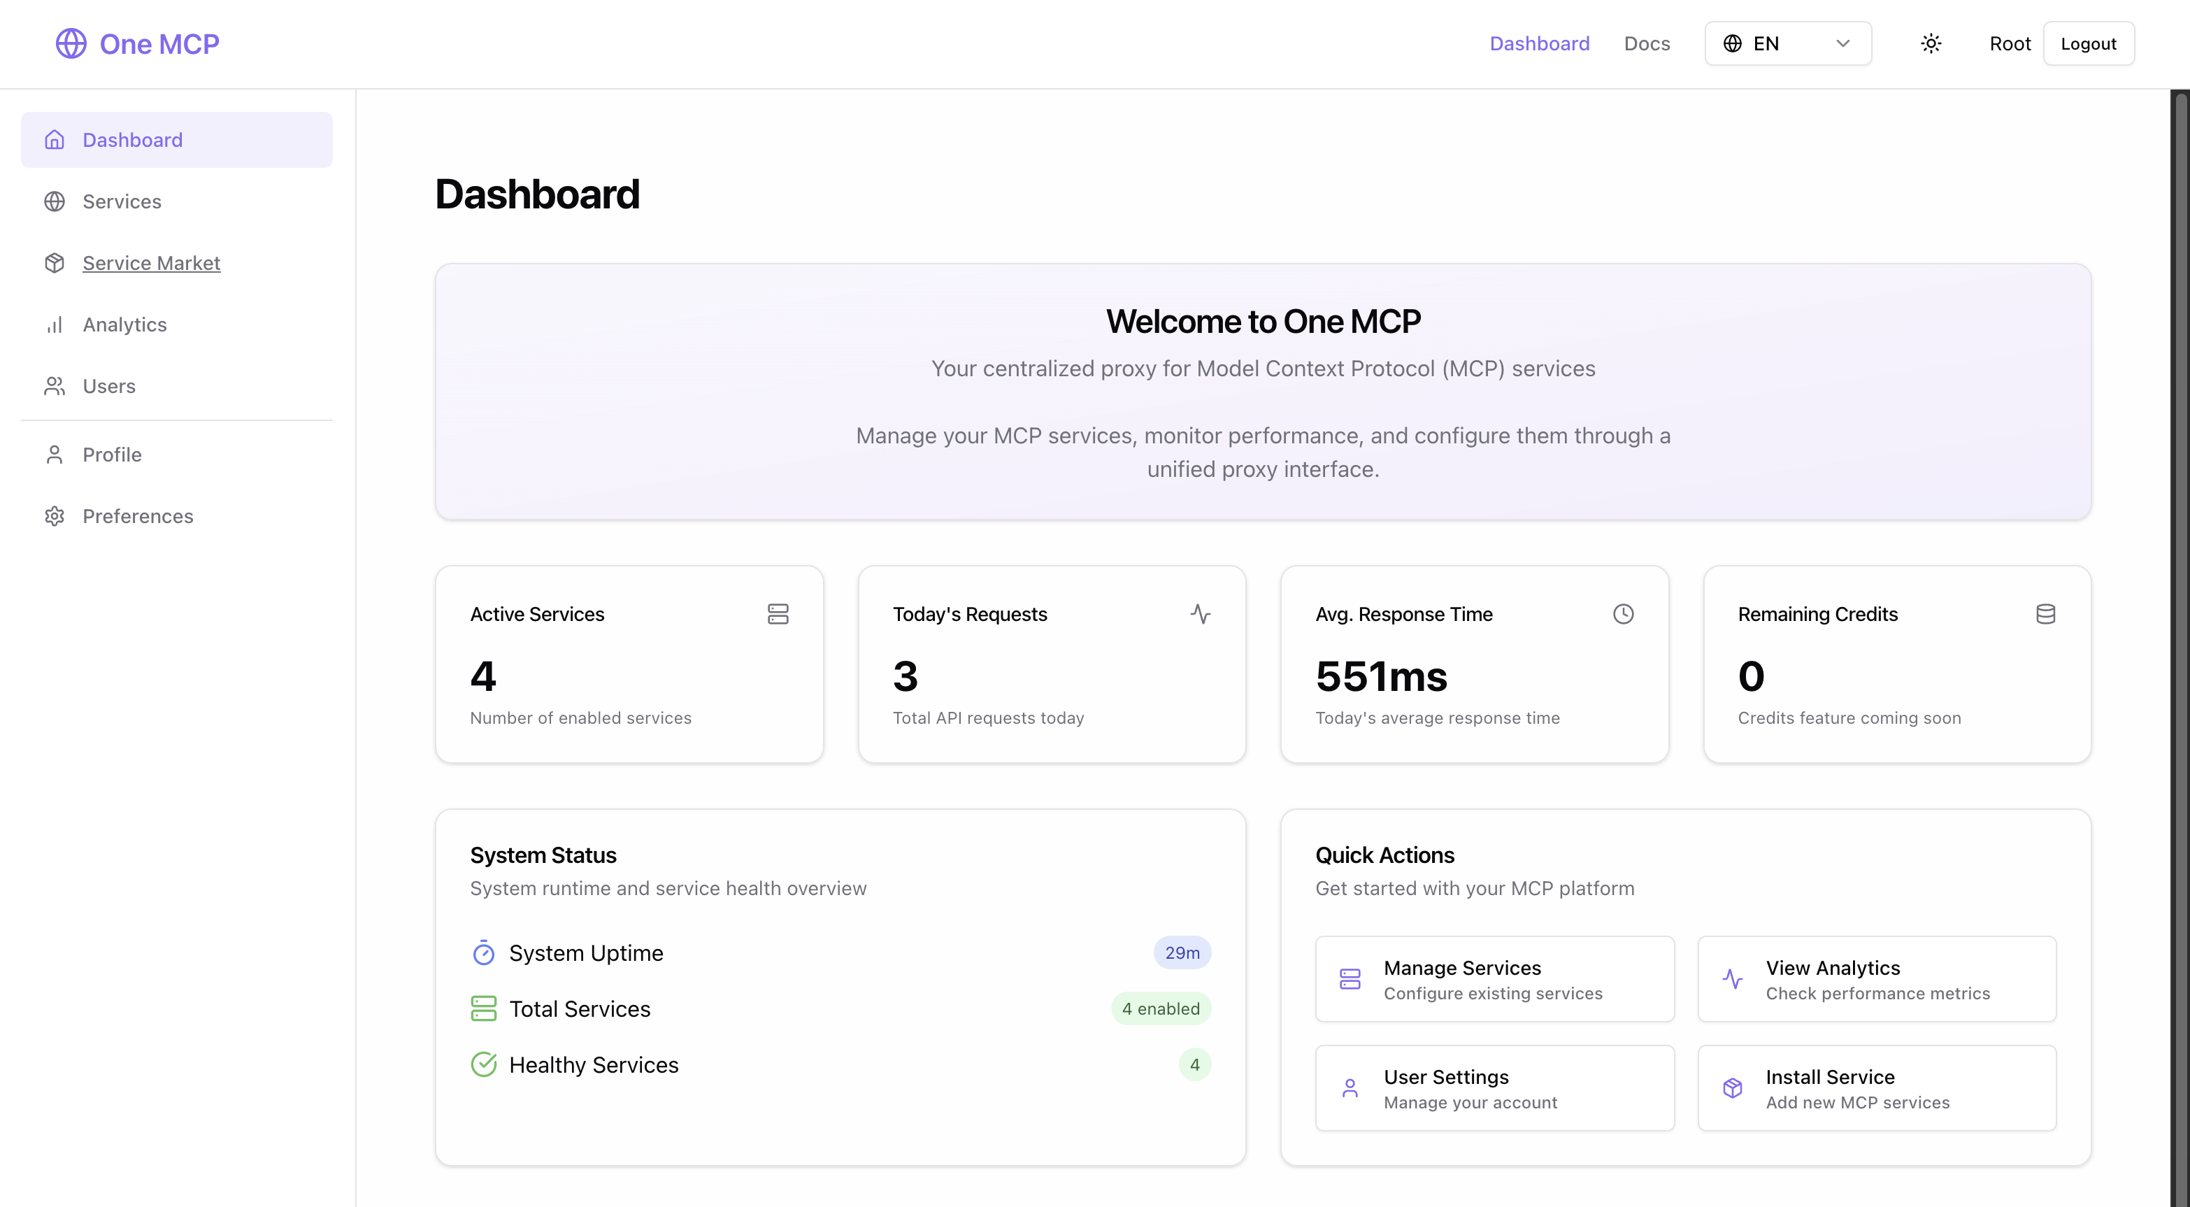Click the clock icon on Avg. Response Time card
Screen dimensions: 2190x1207
[x=1623, y=614]
